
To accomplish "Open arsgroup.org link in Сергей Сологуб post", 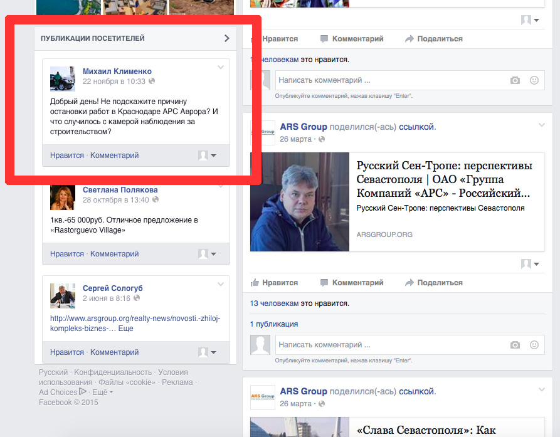I will (135, 319).
